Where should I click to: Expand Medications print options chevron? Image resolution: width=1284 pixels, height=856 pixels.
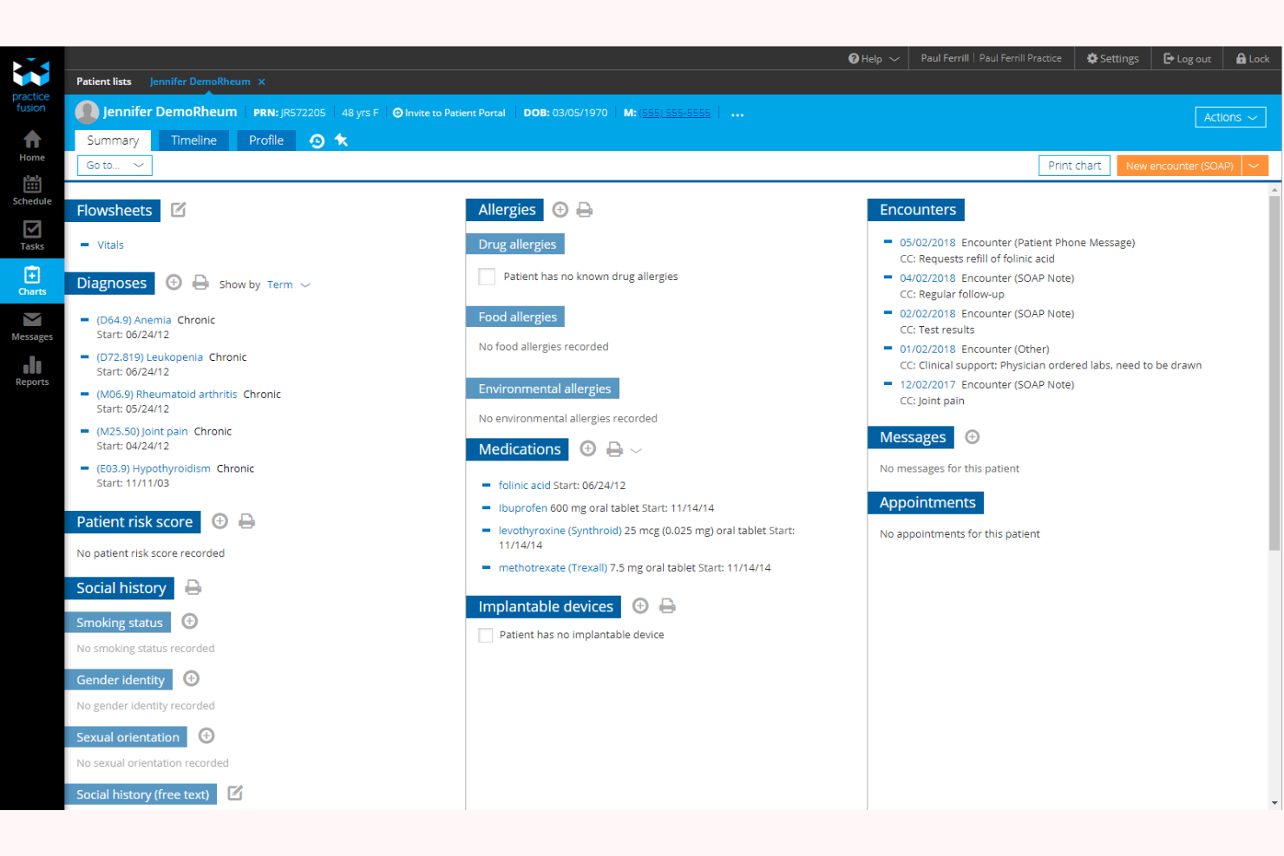coord(636,450)
